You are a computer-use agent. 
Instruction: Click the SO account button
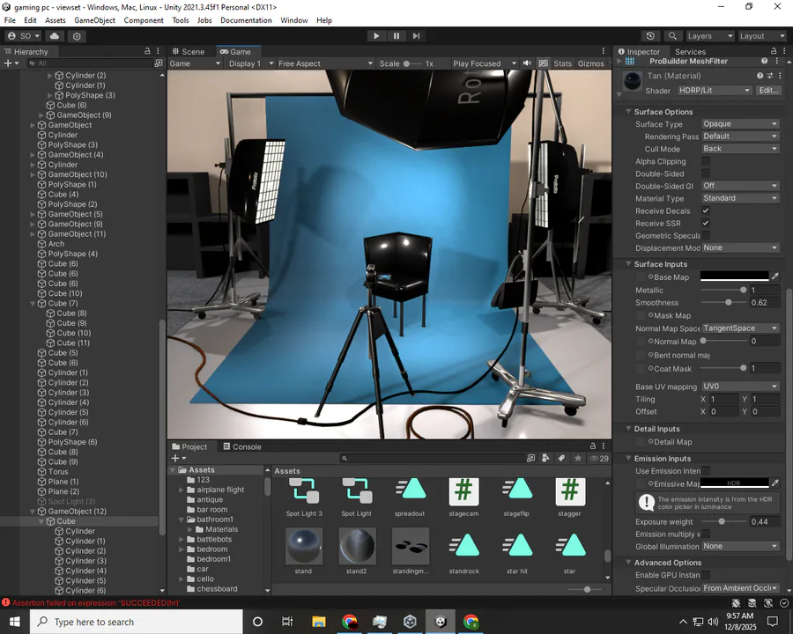click(x=23, y=36)
